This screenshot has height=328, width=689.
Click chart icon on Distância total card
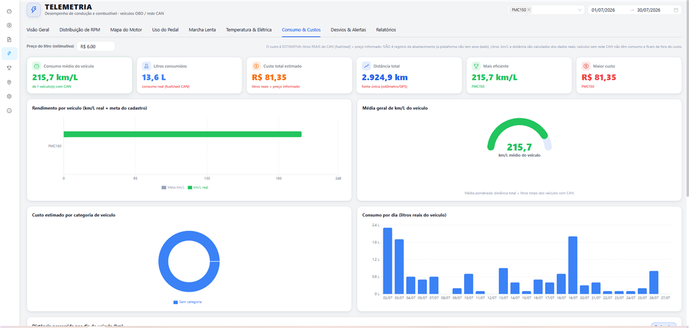point(366,66)
